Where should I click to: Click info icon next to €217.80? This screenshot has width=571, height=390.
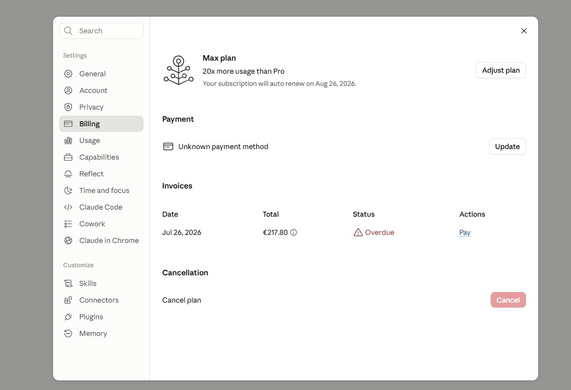click(294, 232)
